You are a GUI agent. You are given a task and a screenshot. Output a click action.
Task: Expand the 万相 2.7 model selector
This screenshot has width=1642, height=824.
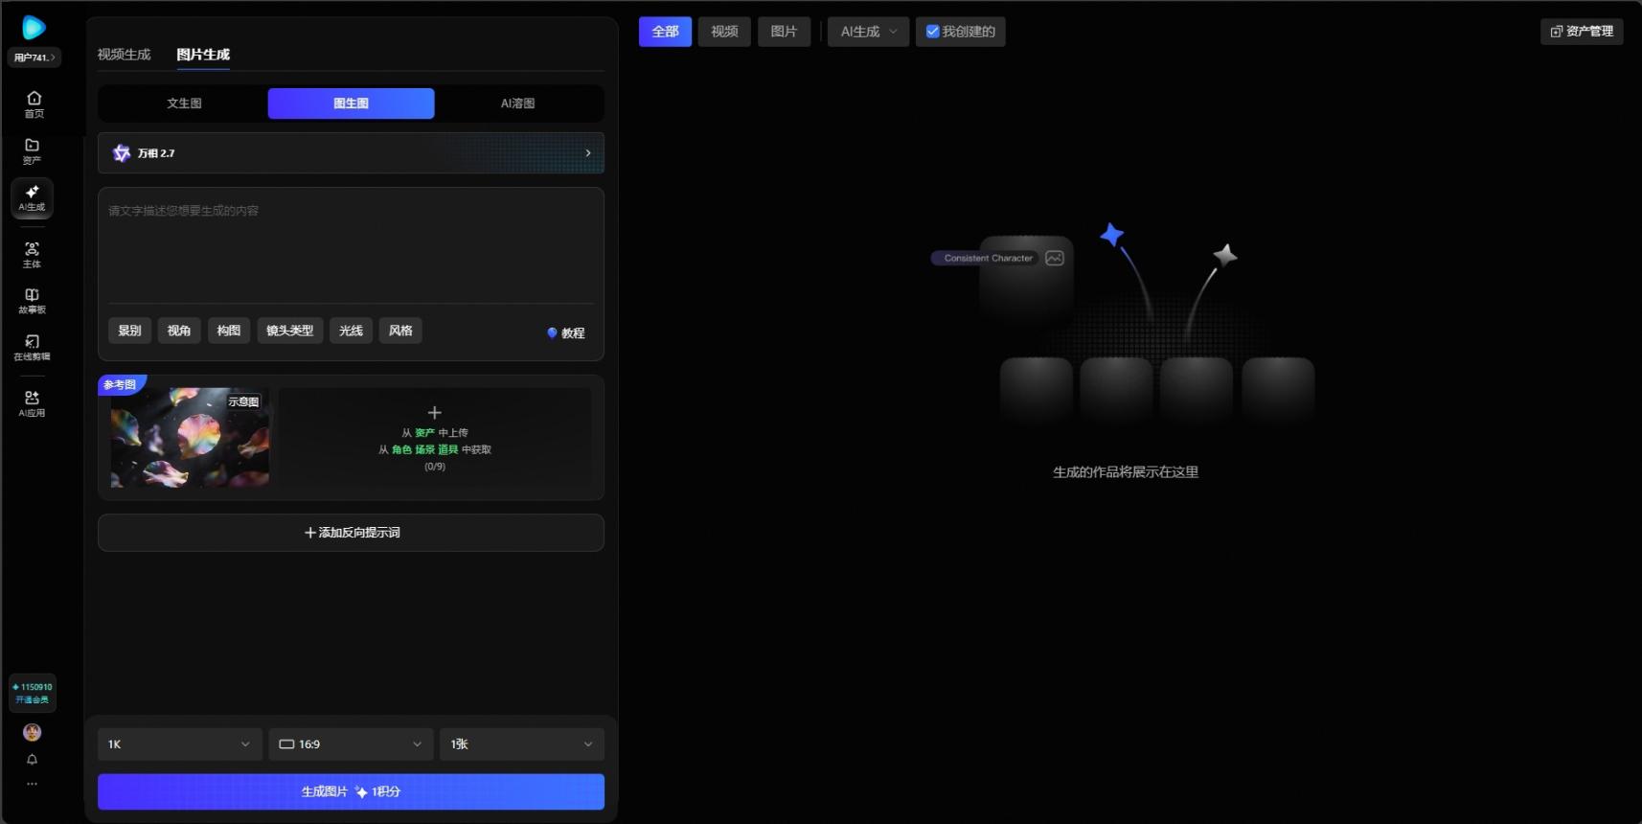pos(351,153)
